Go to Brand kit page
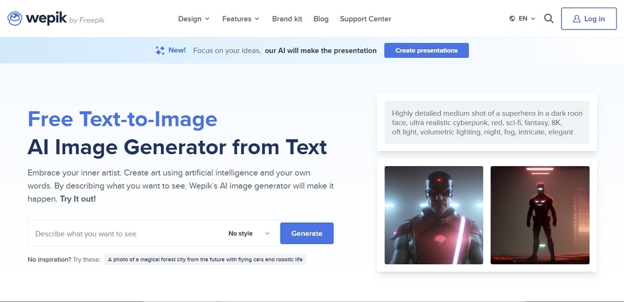The width and height of the screenshot is (624, 302). (287, 19)
